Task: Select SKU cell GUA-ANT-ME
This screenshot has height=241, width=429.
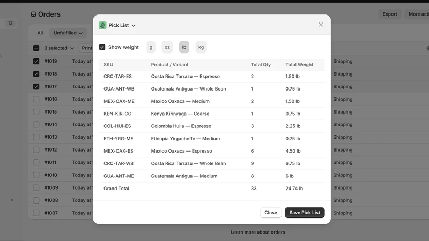Action: point(119,176)
